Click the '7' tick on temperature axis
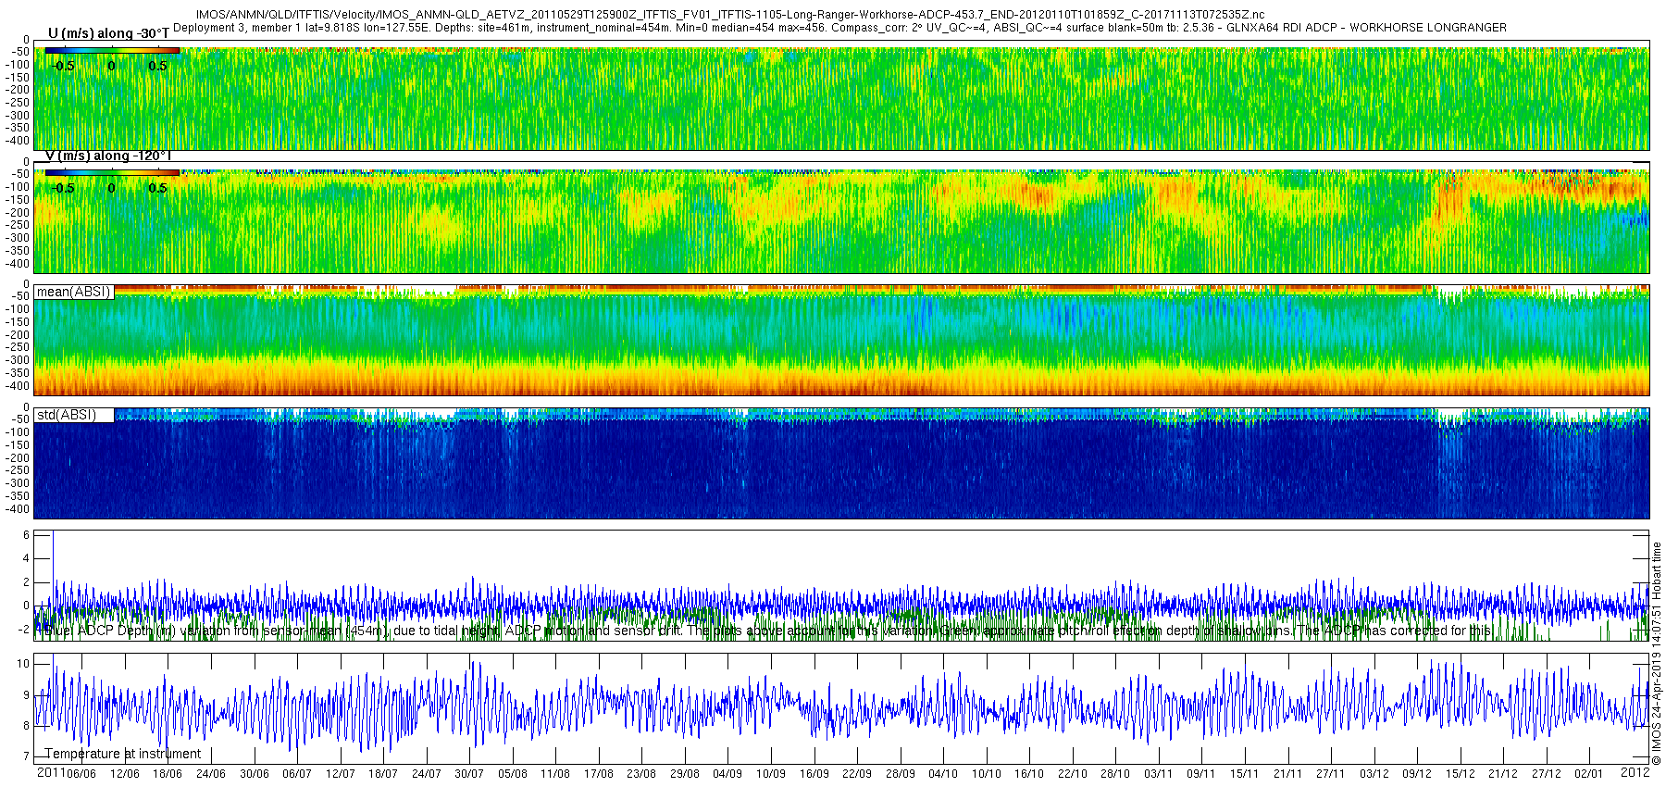Image resolution: width=1666 pixels, height=787 pixels. point(26,757)
